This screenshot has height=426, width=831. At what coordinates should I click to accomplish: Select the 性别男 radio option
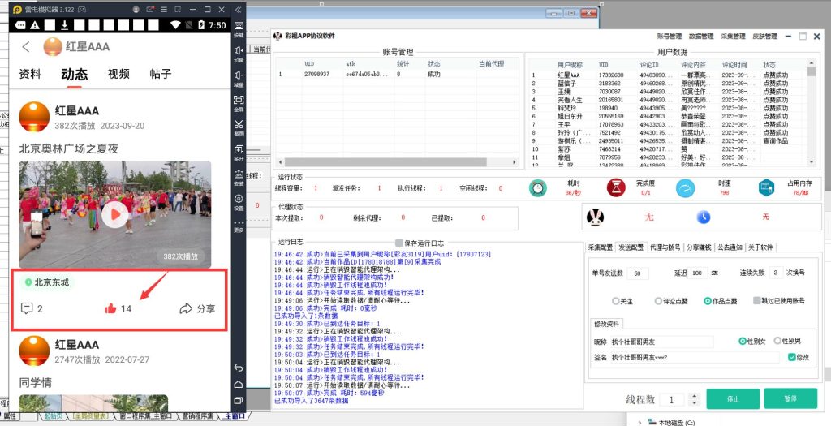coord(777,341)
